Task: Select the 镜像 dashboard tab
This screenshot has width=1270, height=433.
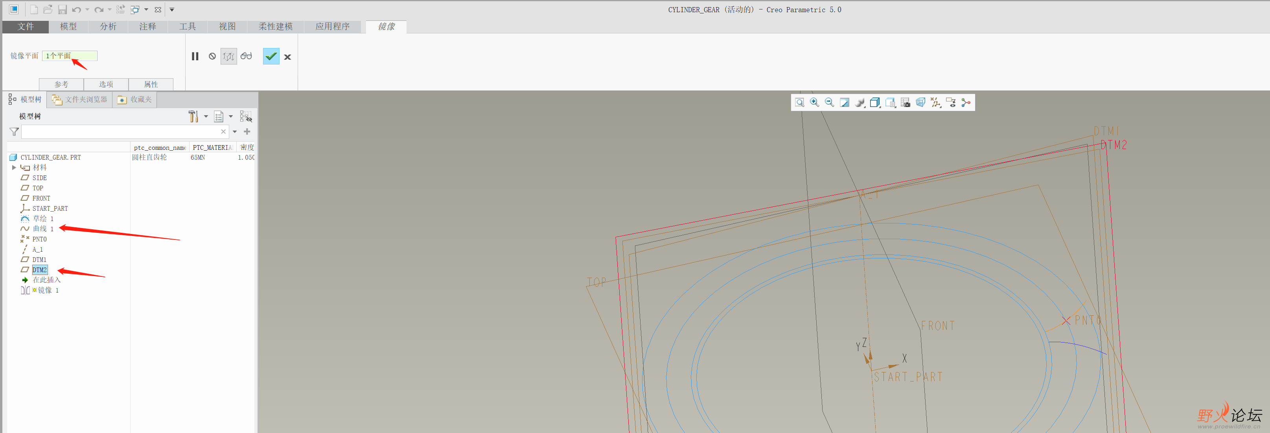Action: coord(387,27)
